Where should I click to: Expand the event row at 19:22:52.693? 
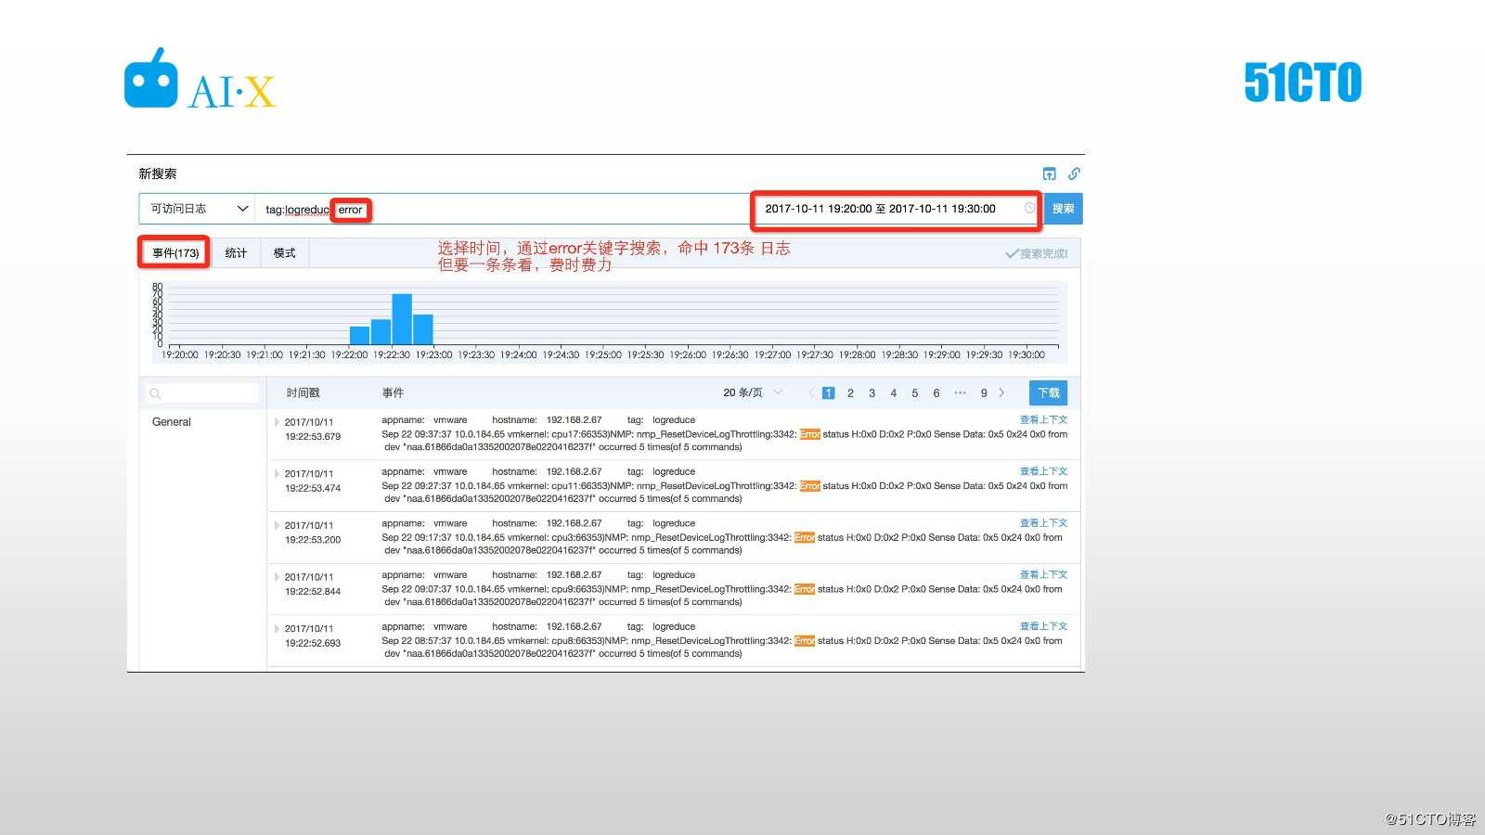tap(277, 629)
